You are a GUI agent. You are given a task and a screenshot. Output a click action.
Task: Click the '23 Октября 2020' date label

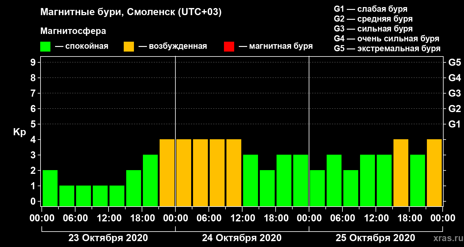pos(108,238)
